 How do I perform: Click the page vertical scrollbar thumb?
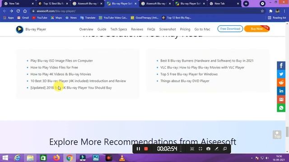[x=287, y=132]
